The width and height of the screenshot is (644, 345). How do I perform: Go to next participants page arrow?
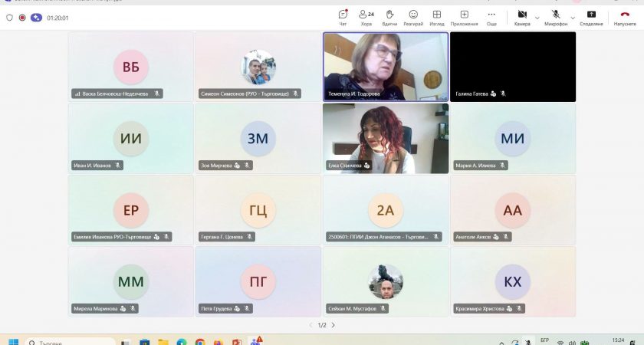(x=333, y=325)
